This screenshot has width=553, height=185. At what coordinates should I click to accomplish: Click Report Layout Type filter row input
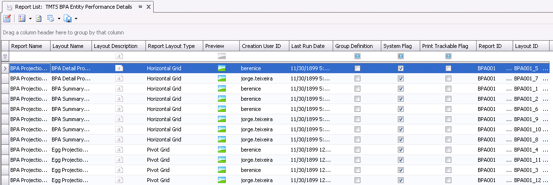tap(174, 56)
